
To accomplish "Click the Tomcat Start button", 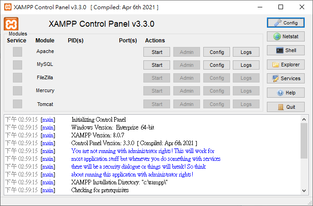I will (x=157, y=104).
